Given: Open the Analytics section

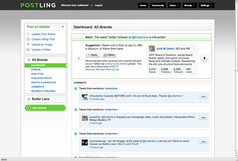Looking at the screenshot, I should (37, 74).
